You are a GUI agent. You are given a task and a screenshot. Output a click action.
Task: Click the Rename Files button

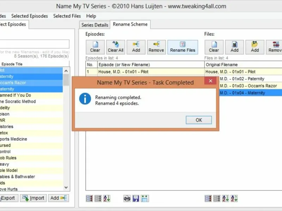pyautogui.click(x=183, y=47)
